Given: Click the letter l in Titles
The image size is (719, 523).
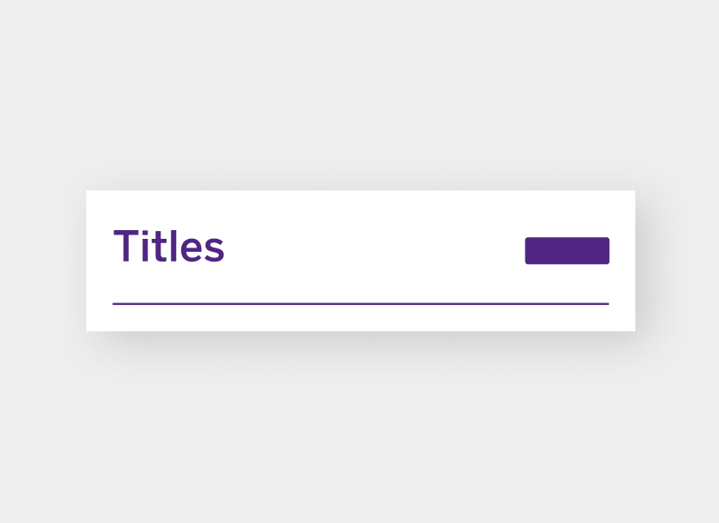Looking at the screenshot, I should 171,245.
